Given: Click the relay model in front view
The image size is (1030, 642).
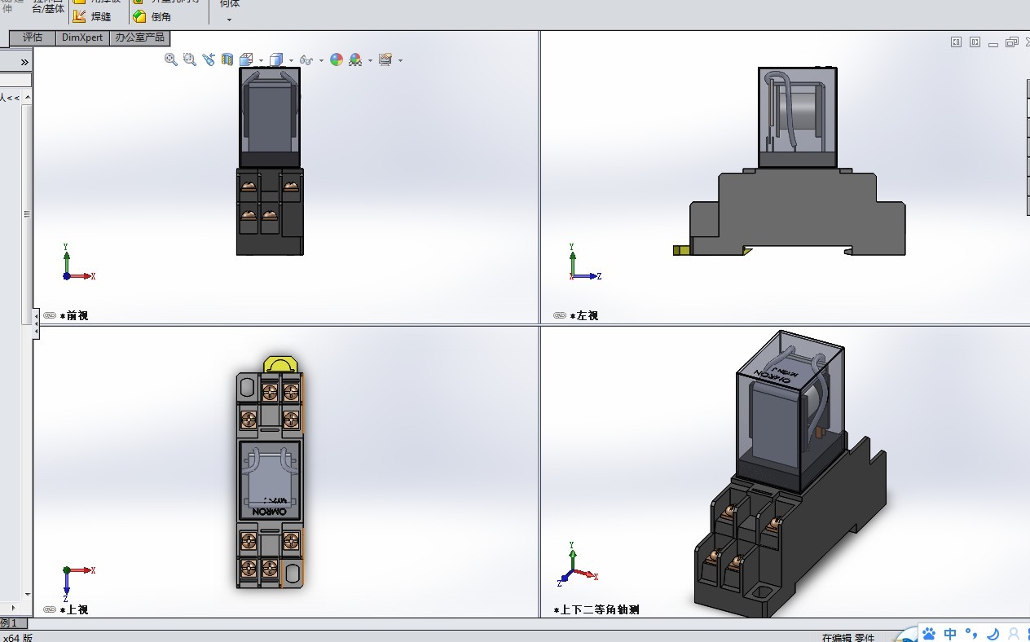Looking at the screenshot, I should click(x=270, y=161).
